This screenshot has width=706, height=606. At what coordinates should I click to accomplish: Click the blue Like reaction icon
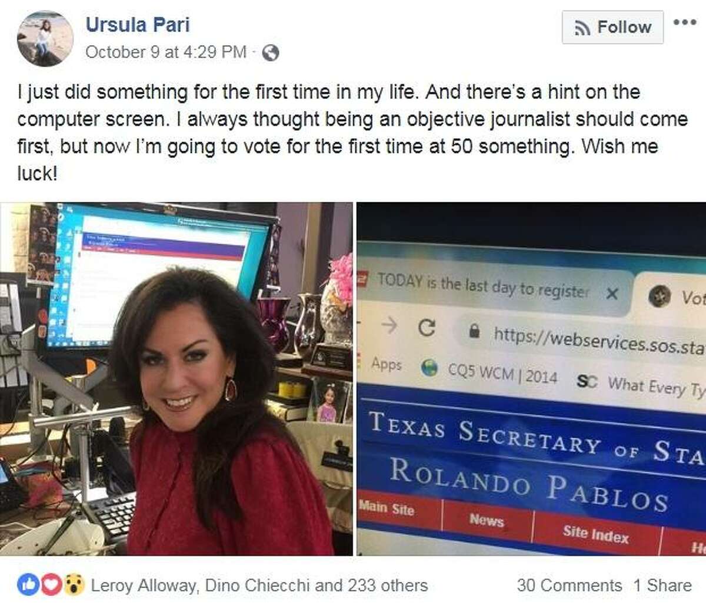[x=28, y=585]
